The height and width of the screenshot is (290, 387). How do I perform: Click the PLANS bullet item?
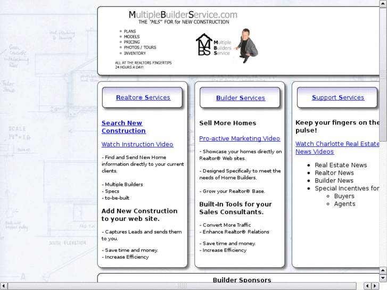pos(130,31)
